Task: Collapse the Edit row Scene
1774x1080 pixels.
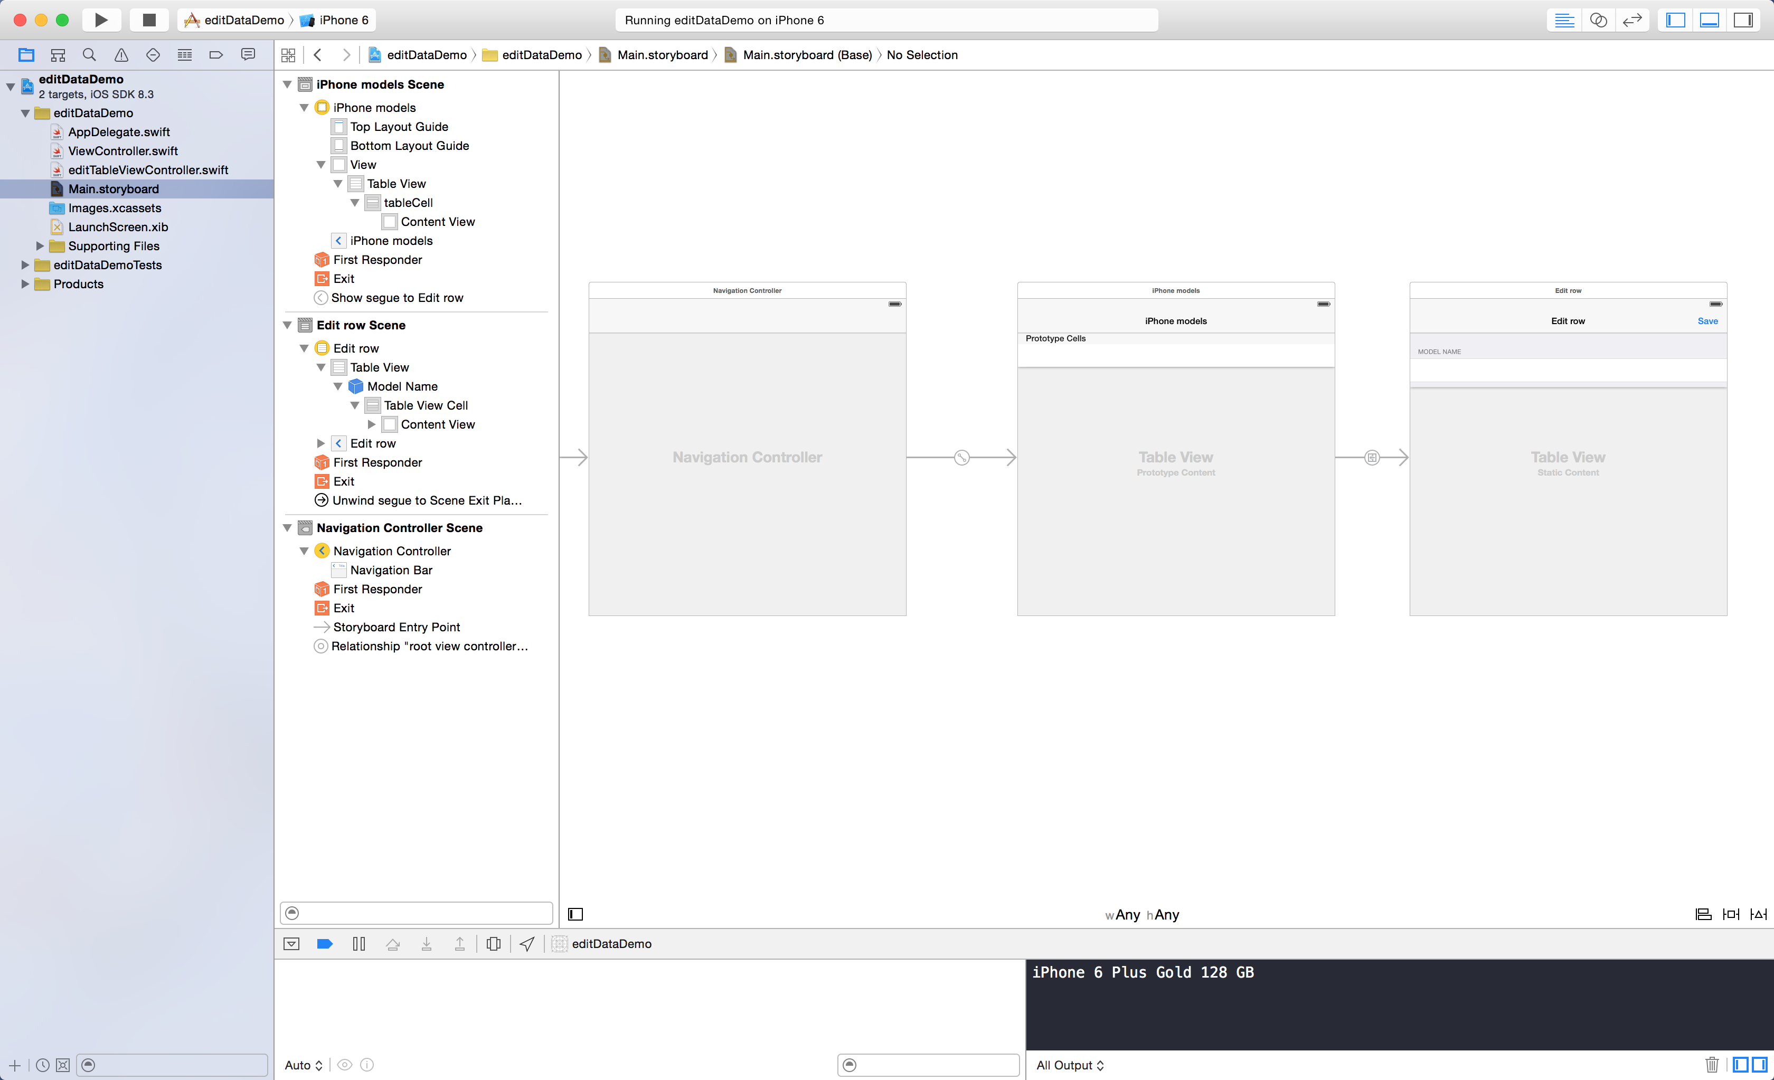Action: (287, 325)
